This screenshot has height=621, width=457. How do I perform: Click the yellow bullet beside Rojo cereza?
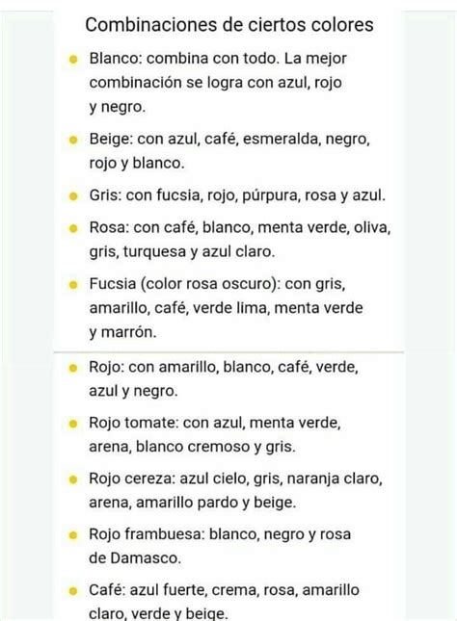(x=73, y=479)
